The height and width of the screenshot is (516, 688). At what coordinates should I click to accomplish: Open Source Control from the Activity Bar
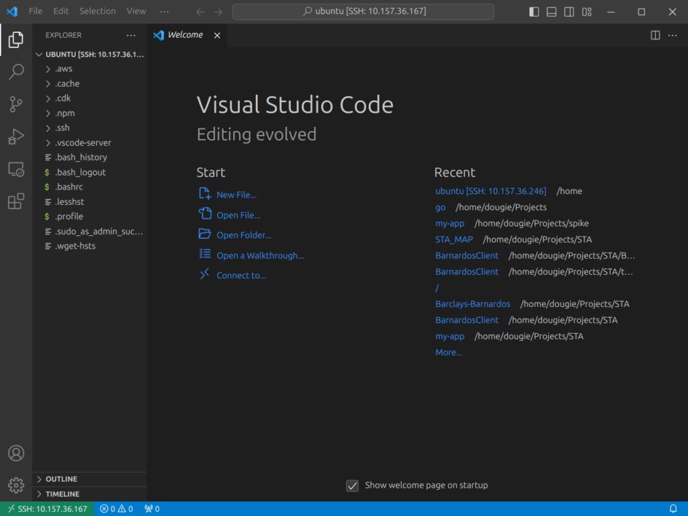(x=16, y=104)
